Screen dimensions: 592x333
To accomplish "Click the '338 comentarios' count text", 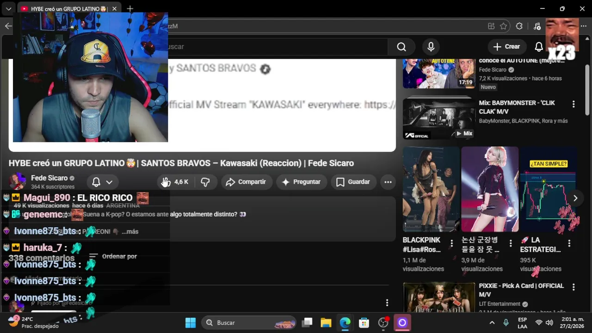I will [42, 258].
